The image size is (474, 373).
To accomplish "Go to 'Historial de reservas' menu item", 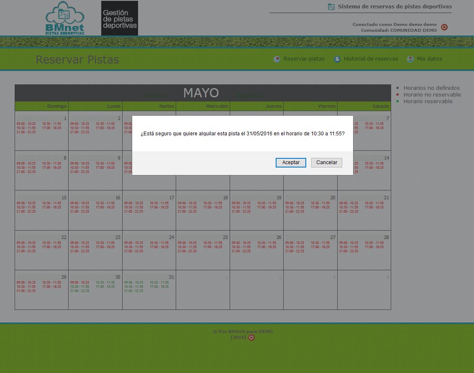I will coord(371,59).
